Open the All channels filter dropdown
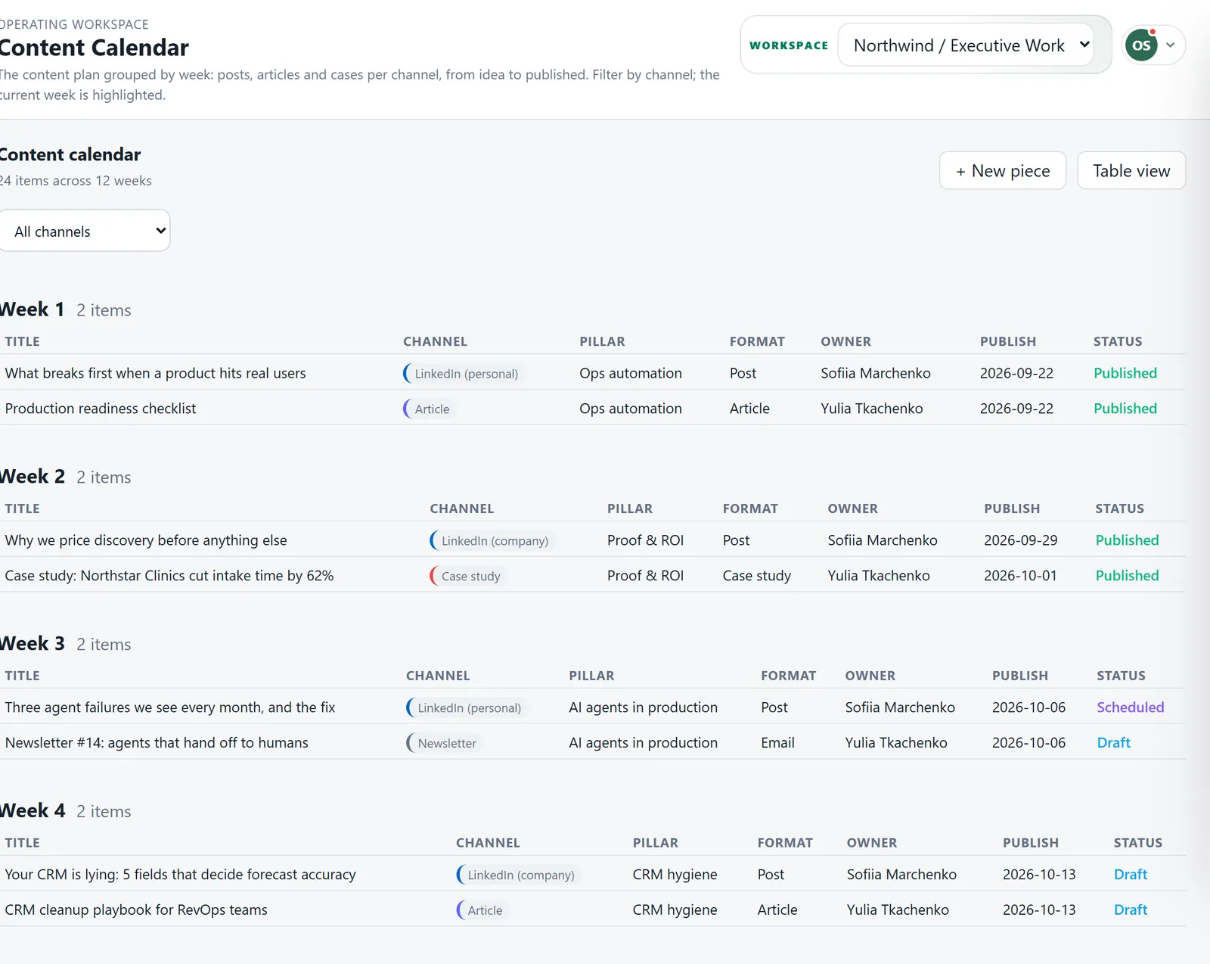This screenshot has width=1210, height=964. click(x=85, y=231)
